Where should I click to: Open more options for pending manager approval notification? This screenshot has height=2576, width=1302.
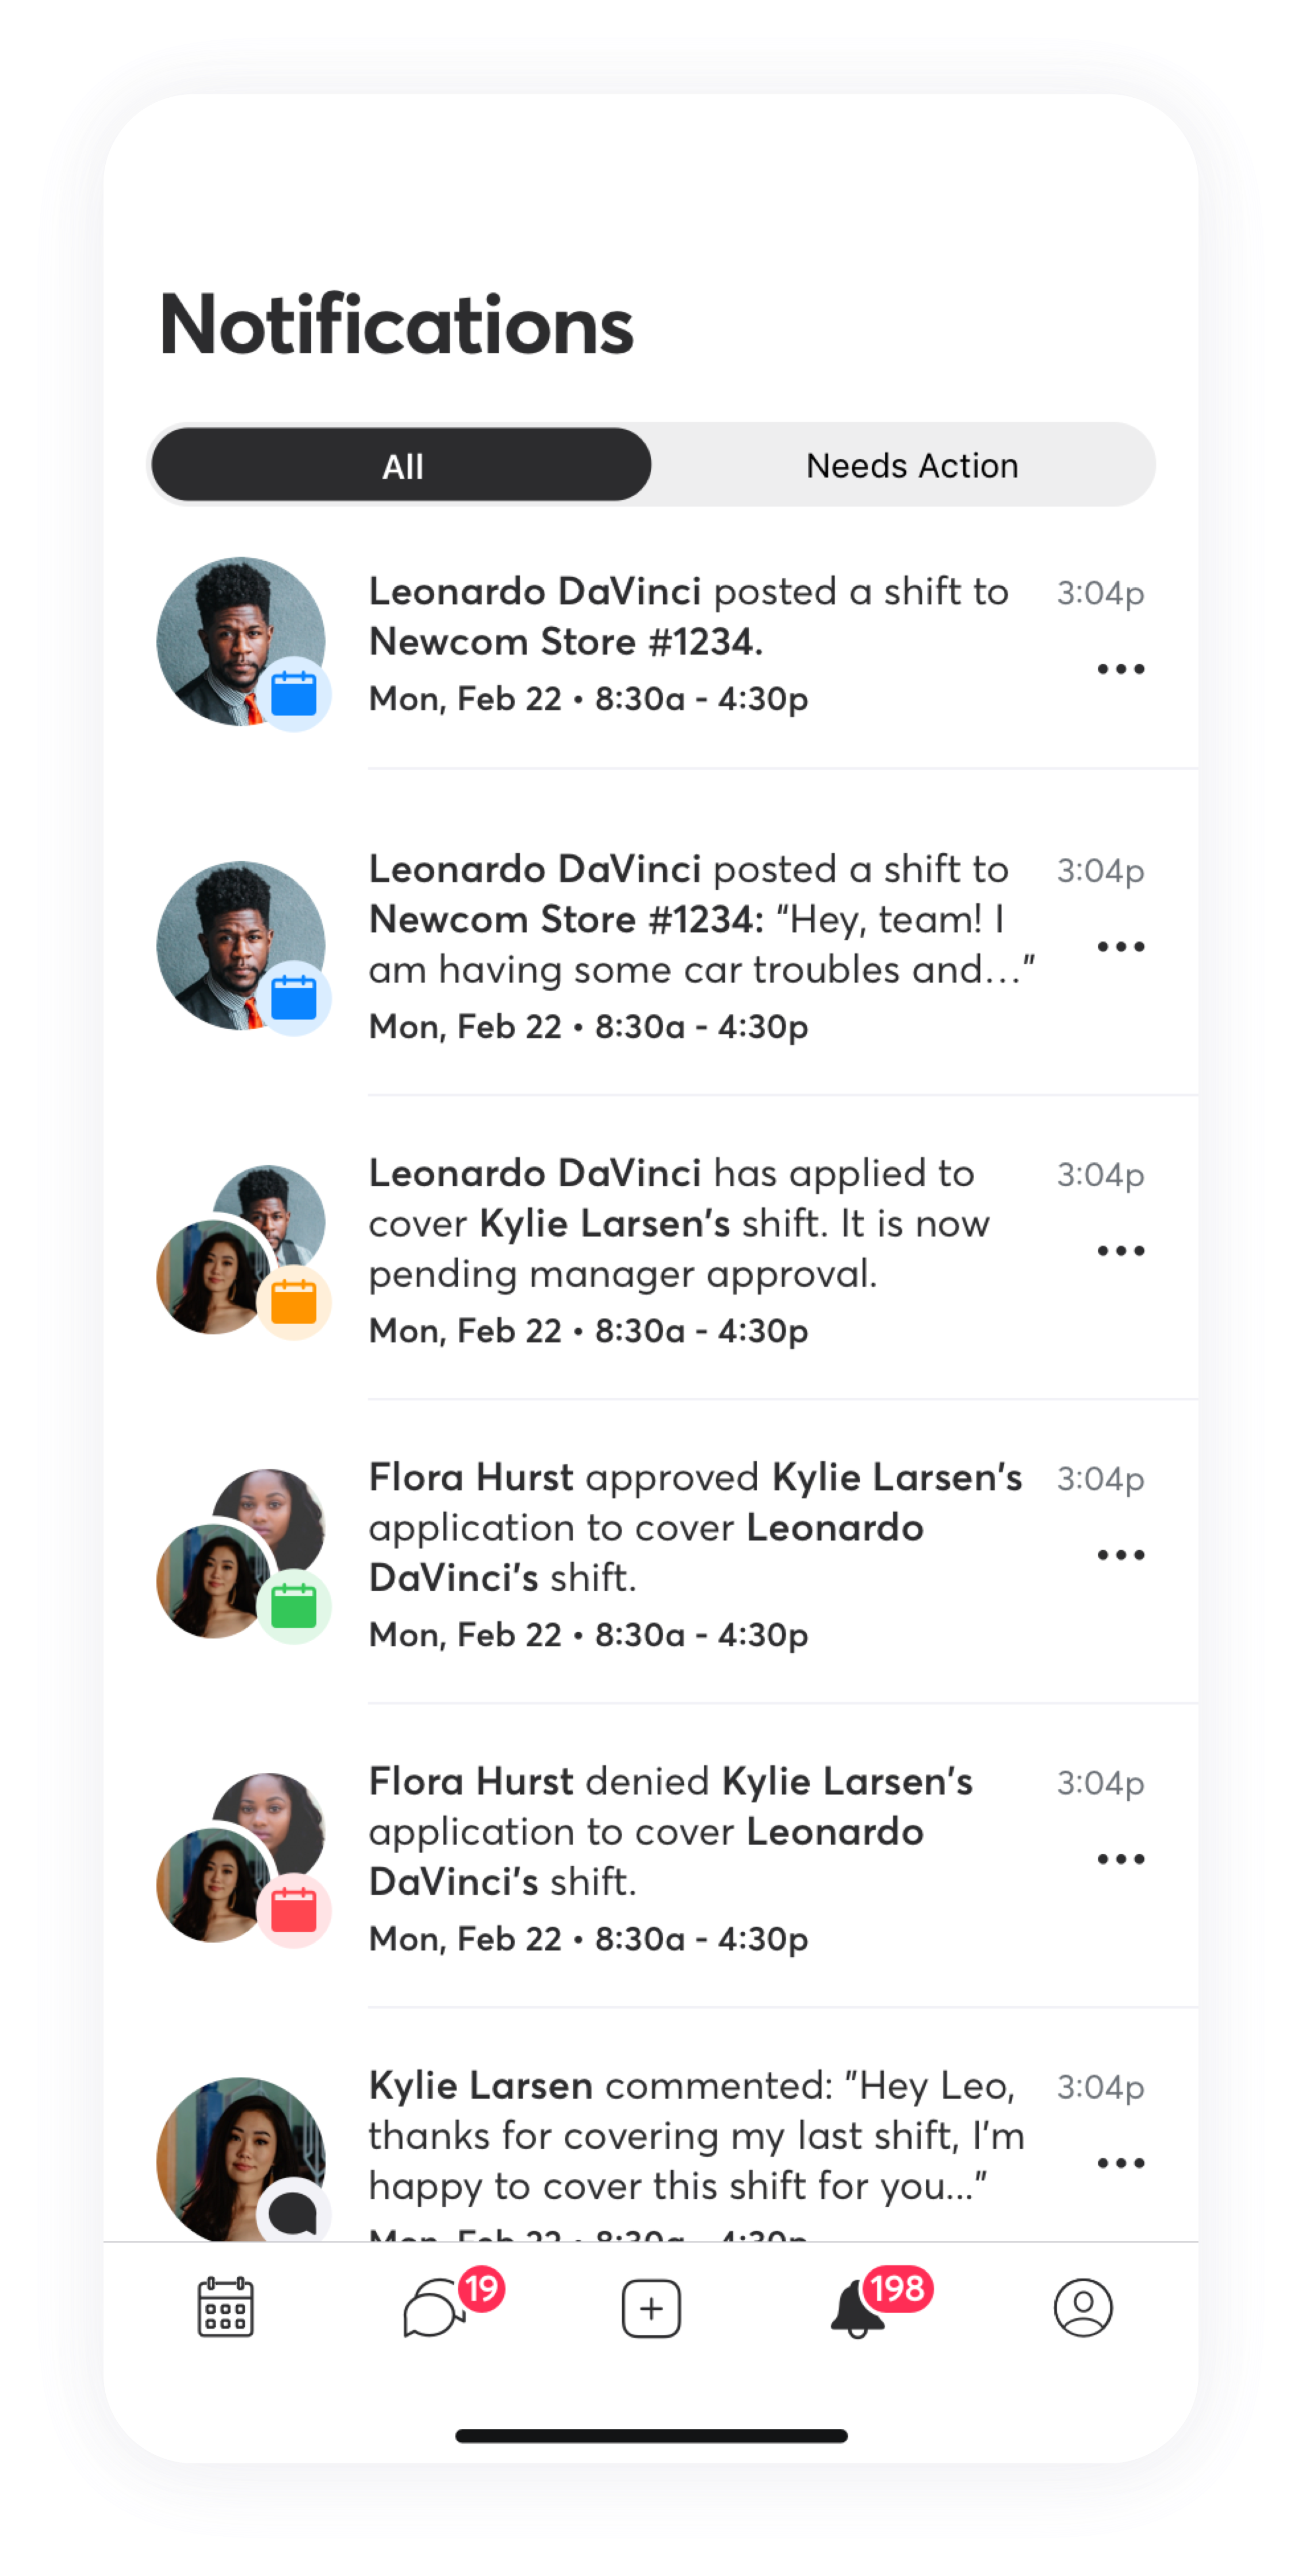click(x=1120, y=1251)
